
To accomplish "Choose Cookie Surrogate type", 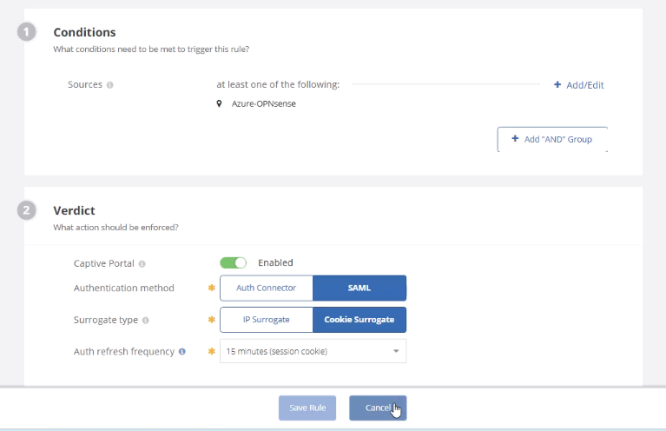I will (359, 320).
